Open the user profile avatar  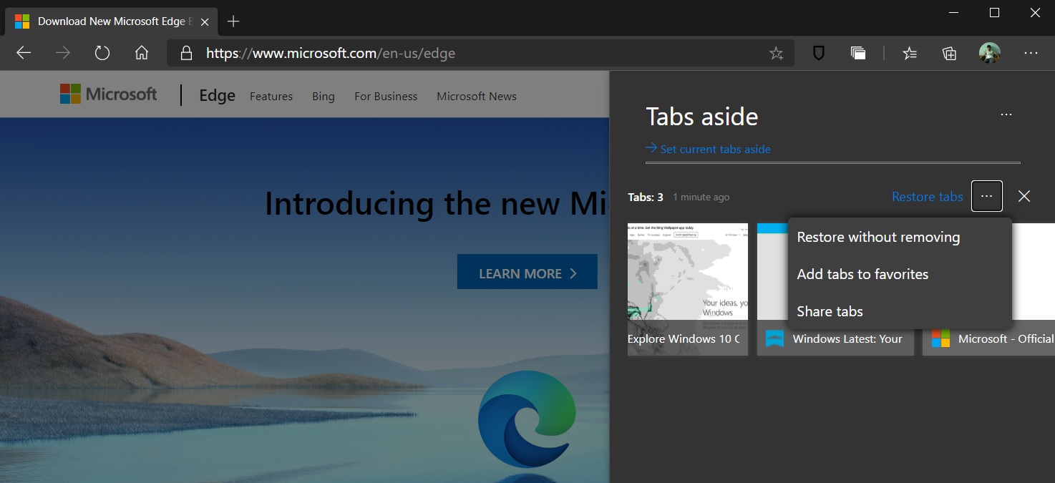coord(990,53)
